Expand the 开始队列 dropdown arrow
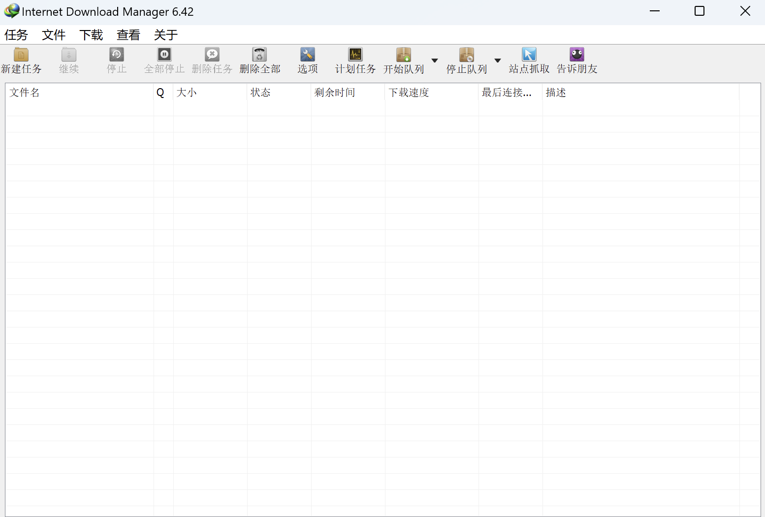765x517 pixels. click(x=435, y=61)
